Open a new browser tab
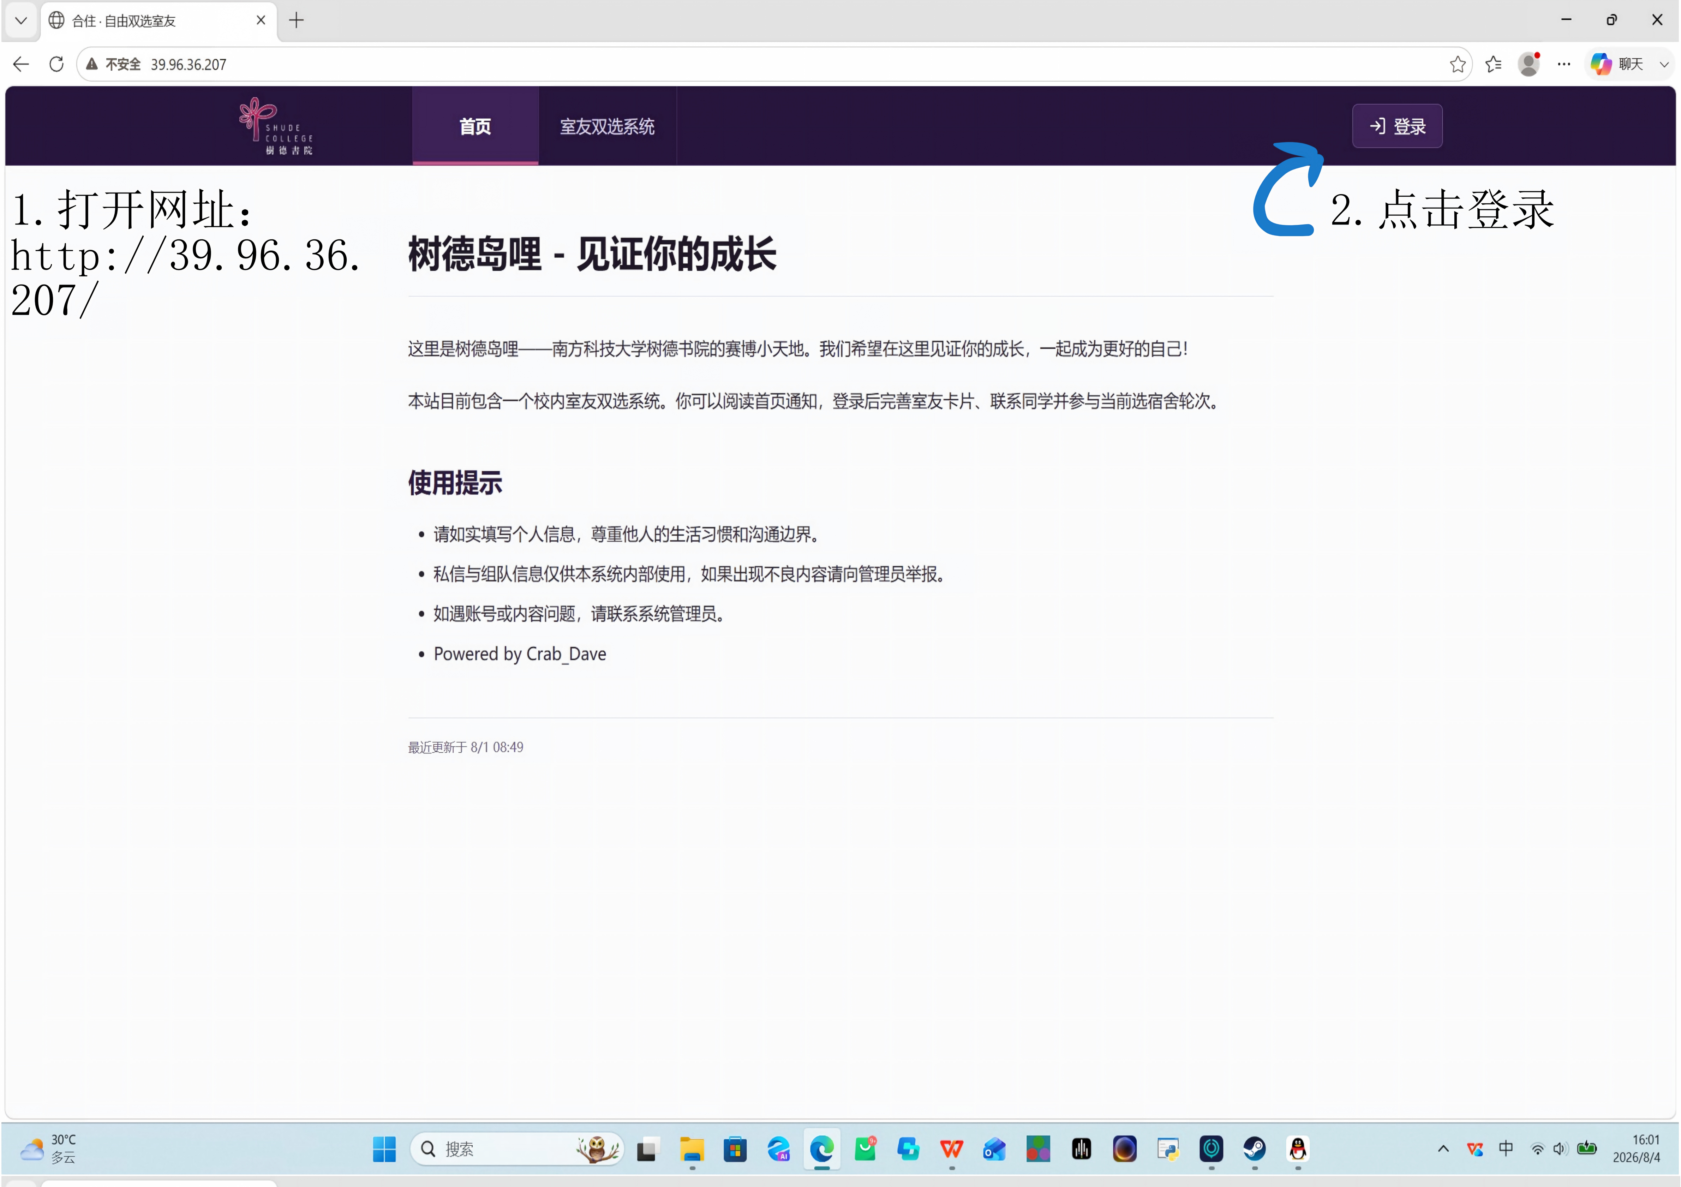The width and height of the screenshot is (1681, 1187). pos(296,20)
